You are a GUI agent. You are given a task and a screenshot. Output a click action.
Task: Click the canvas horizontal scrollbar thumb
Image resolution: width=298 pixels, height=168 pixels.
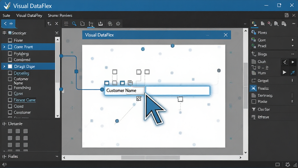point(150,158)
